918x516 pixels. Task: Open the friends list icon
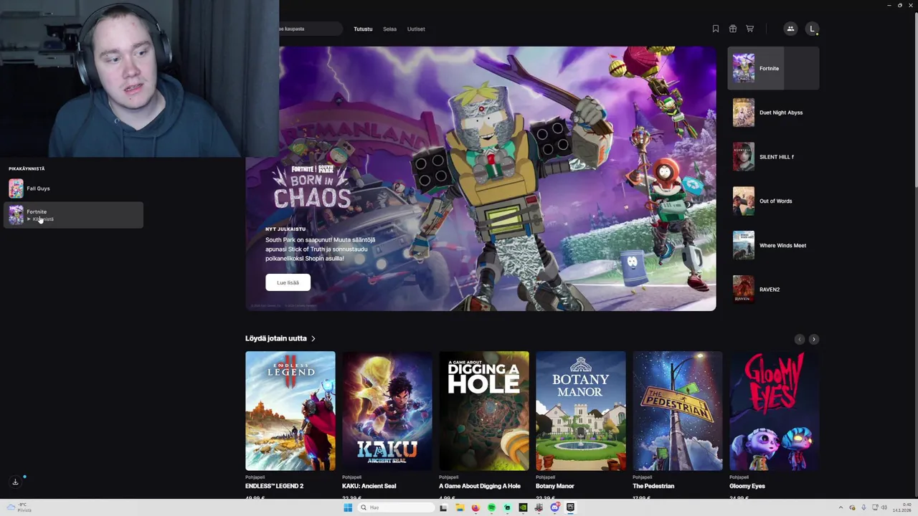[790, 29]
